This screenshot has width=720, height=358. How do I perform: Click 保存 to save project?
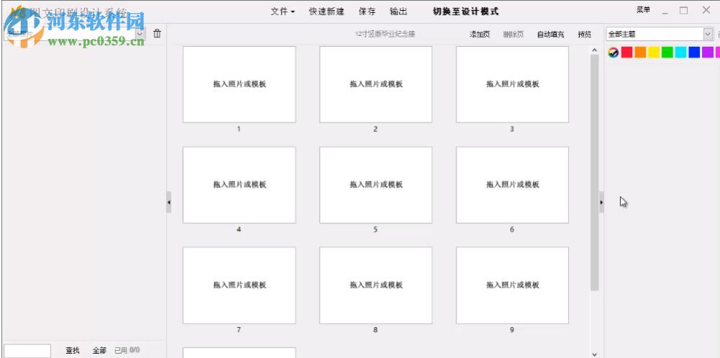click(x=367, y=12)
